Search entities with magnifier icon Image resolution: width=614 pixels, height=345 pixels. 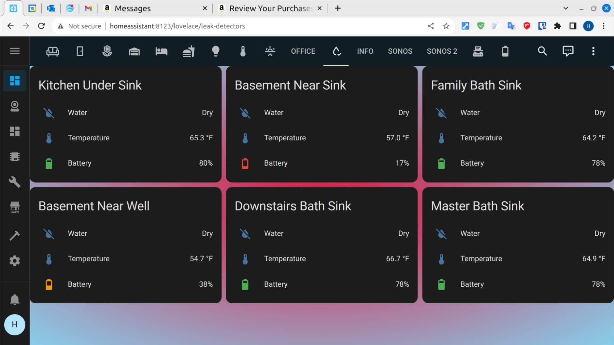542,51
